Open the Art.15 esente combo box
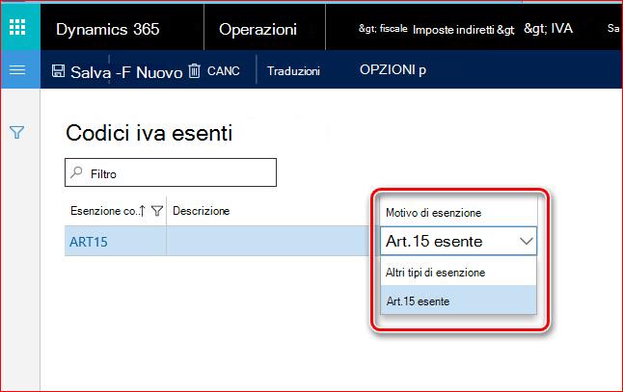Image resolution: width=623 pixels, height=392 pixels. (x=458, y=241)
